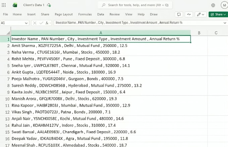The image size is (228, 147).
Task: Switch to the Formulas tab
Action: pos(85,14)
